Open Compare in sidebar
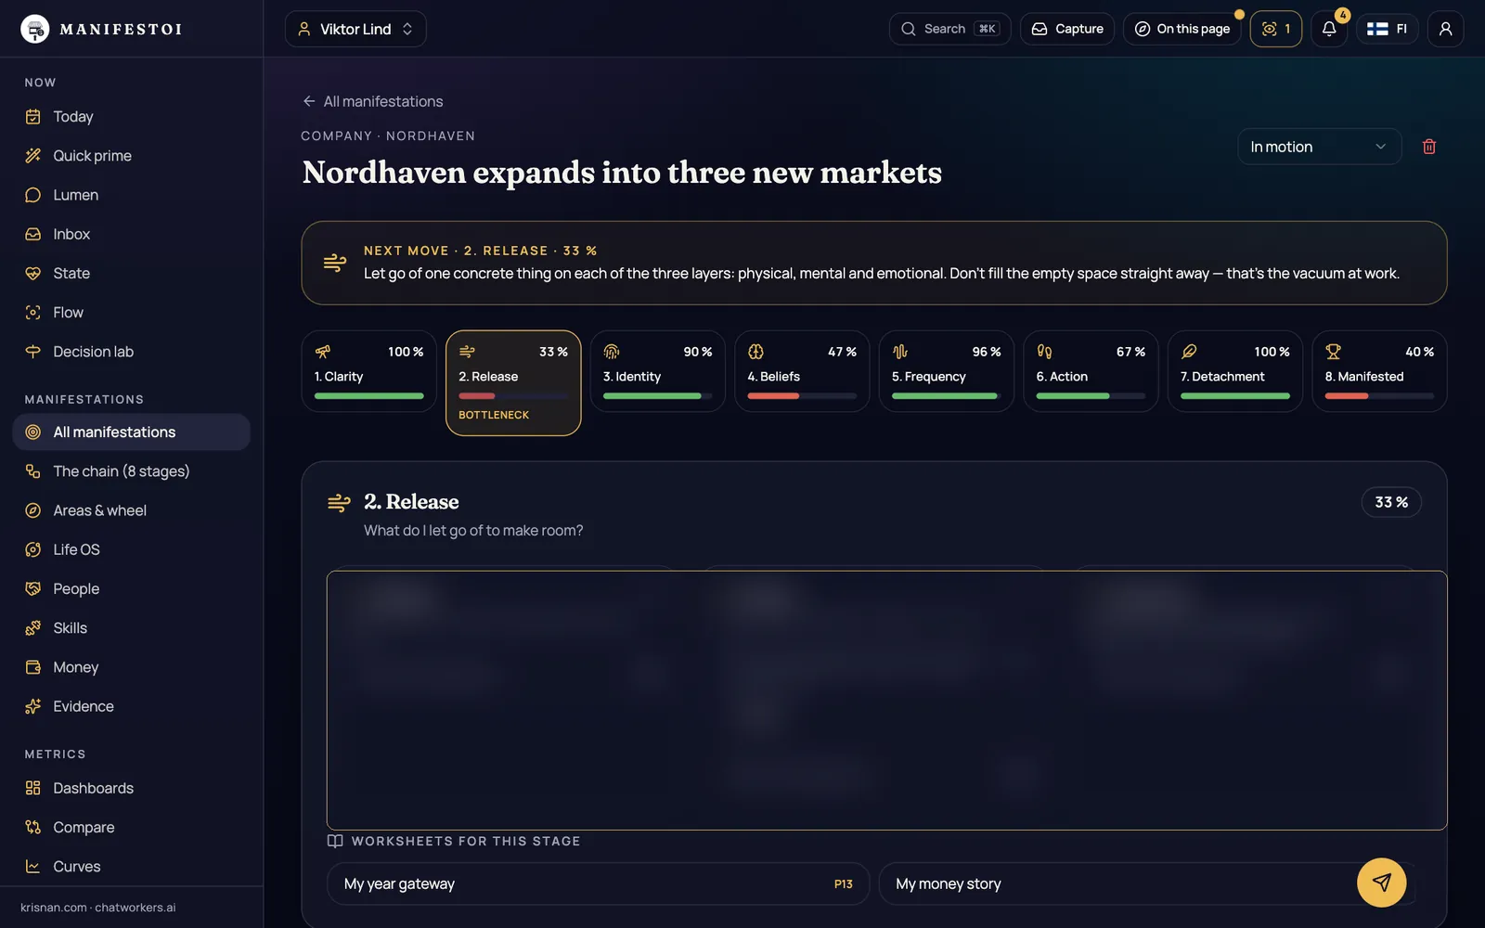1485x928 pixels. tap(132, 827)
